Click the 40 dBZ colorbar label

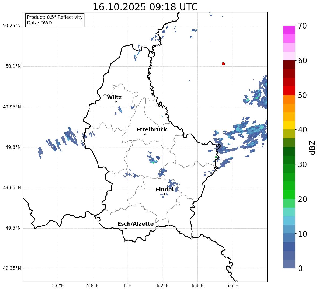coord(302,130)
